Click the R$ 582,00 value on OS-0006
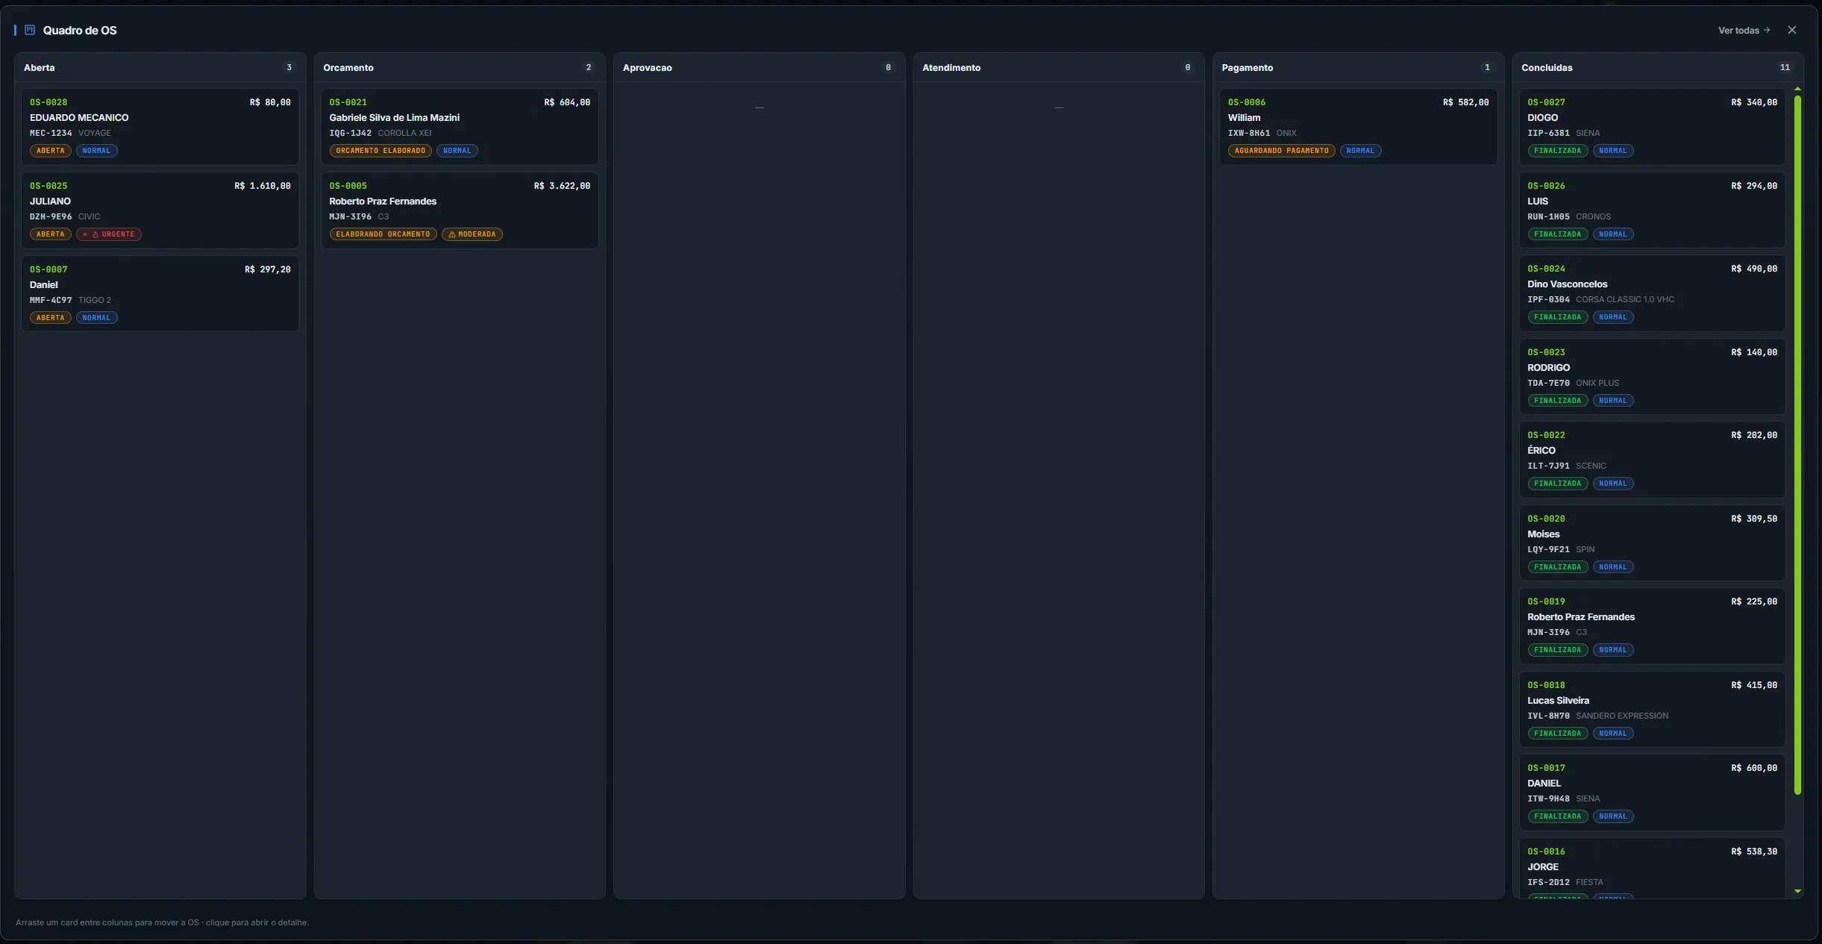This screenshot has height=944, width=1822. [1465, 102]
